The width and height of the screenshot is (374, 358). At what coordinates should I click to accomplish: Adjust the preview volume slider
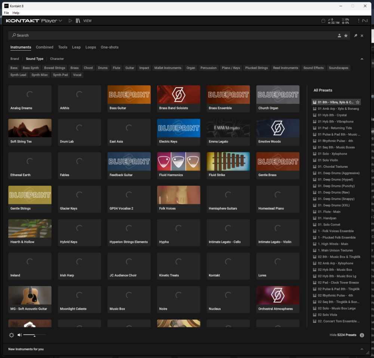click(34, 335)
